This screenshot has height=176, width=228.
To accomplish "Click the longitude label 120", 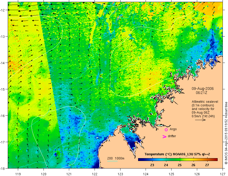I will pos(44,174).
